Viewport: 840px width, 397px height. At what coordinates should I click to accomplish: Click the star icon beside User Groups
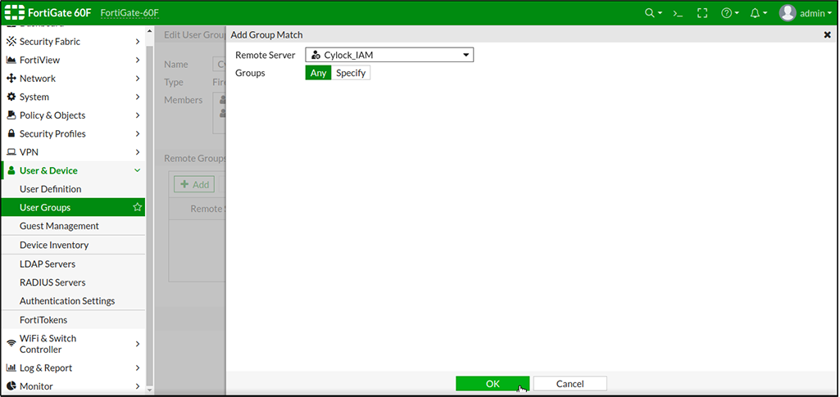point(137,208)
